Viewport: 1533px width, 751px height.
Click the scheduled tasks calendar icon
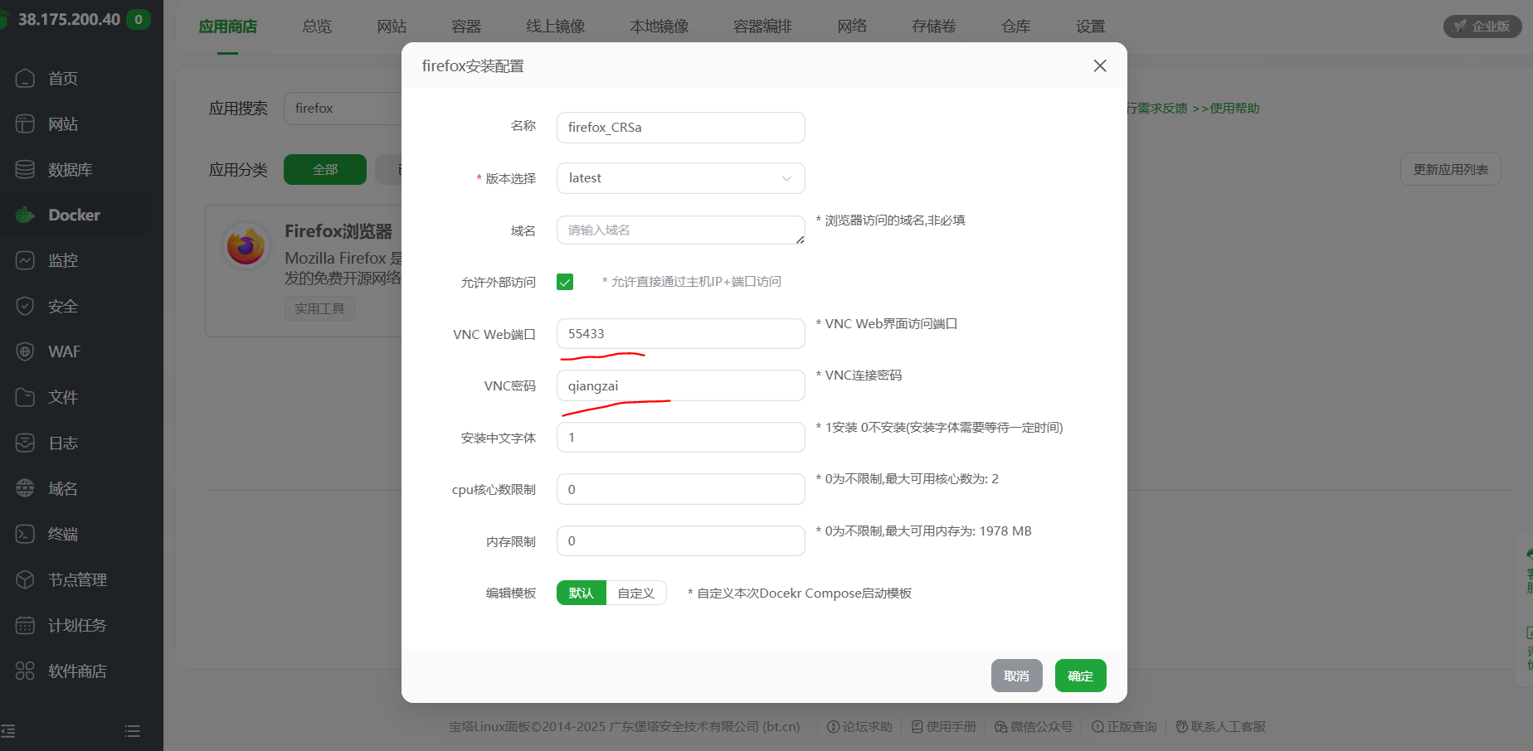click(25, 625)
